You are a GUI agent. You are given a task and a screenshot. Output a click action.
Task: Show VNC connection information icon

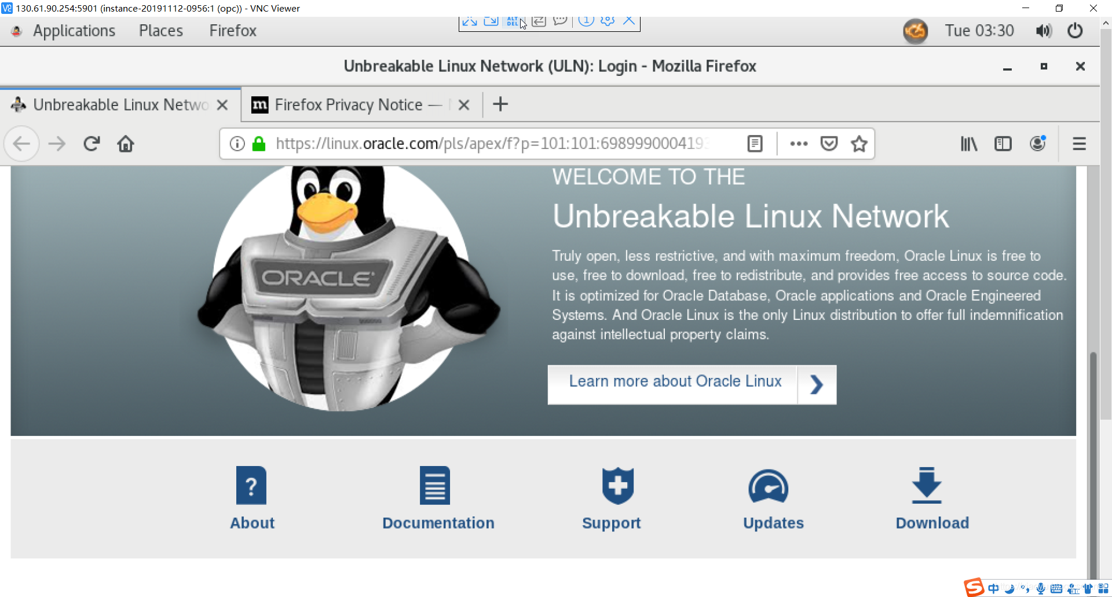point(586,21)
